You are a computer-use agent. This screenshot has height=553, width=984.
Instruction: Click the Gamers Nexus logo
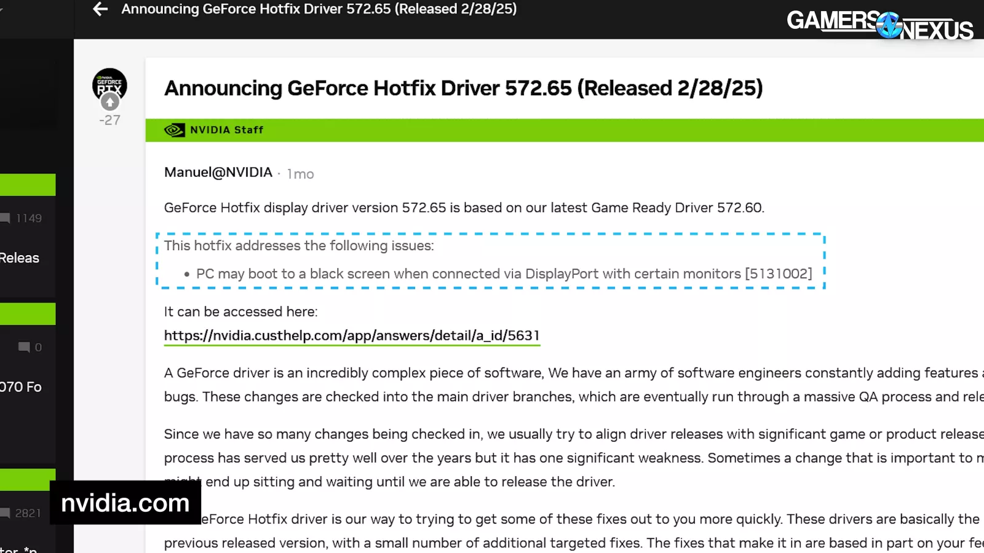tap(879, 25)
